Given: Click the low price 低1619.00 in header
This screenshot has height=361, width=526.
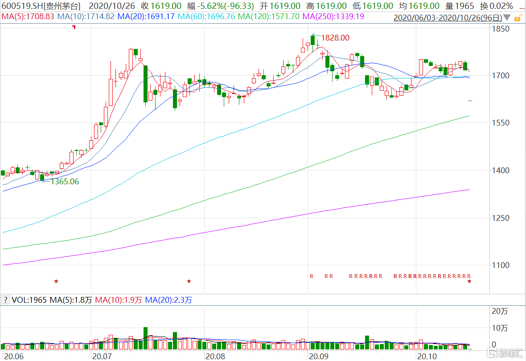Looking at the screenshot, I should click(x=373, y=6).
